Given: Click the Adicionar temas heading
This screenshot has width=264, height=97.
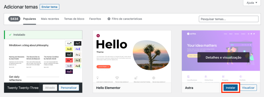Looking at the screenshot, I should coord(21,7).
